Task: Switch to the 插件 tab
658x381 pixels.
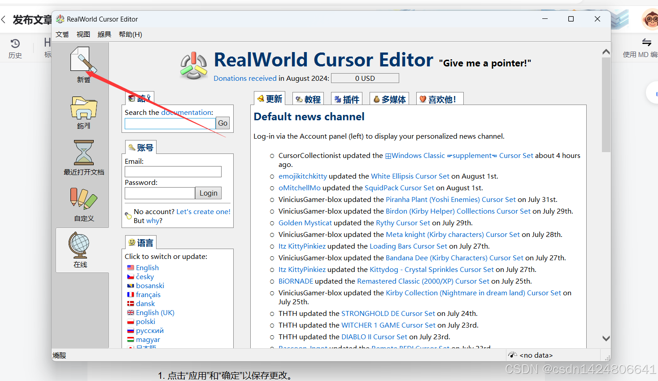Action: (347, 99)
